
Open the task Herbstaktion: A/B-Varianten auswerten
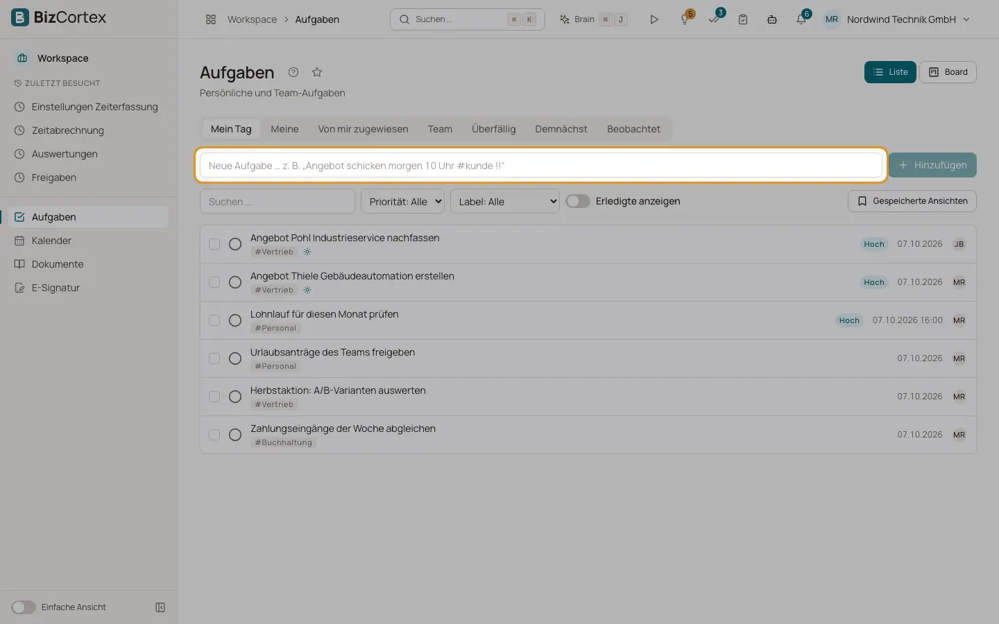click(338, 390)
